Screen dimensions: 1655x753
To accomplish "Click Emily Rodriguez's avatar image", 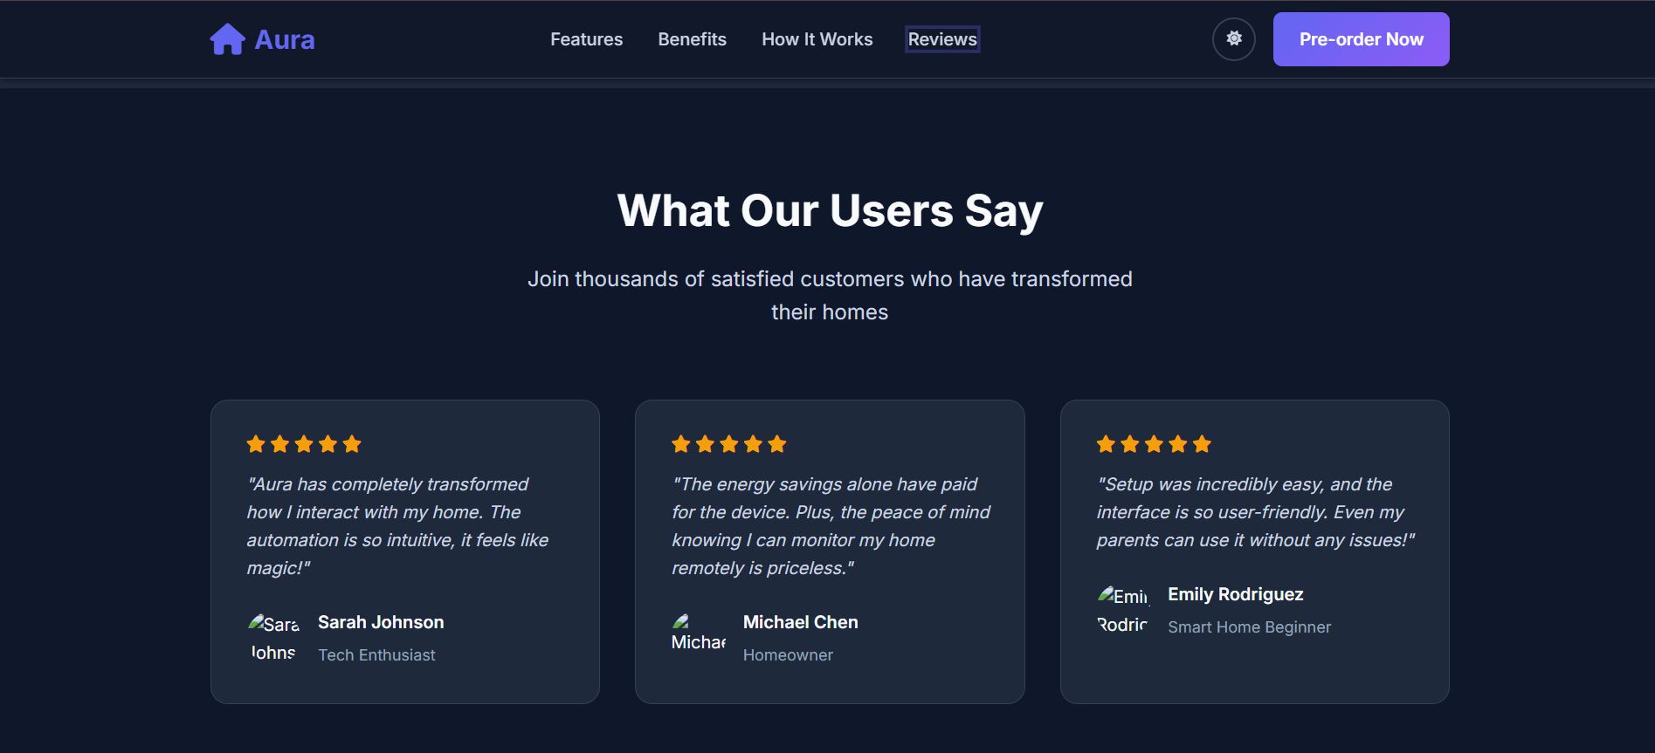I will click(x=1123, y=610).
